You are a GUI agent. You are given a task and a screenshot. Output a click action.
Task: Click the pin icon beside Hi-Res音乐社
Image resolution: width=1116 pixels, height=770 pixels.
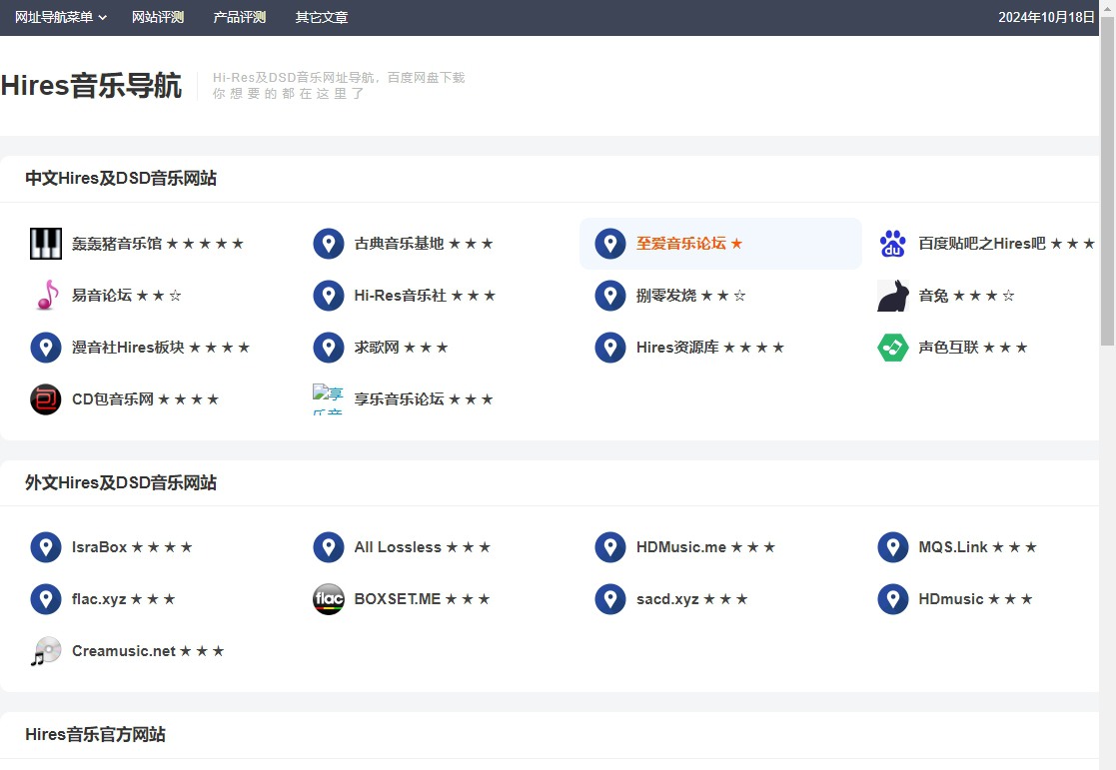tap(328, 296)
